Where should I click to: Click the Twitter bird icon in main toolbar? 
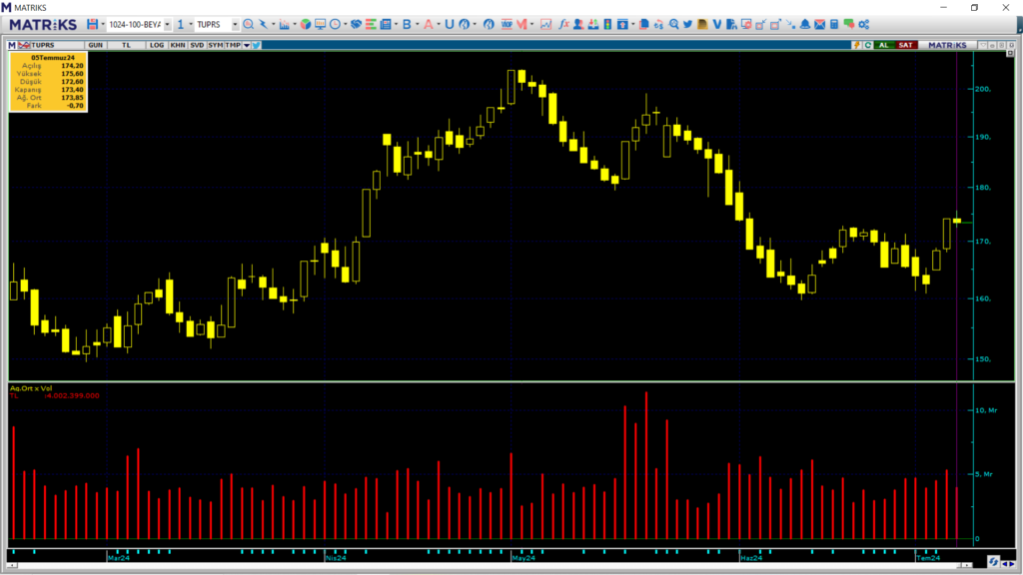click(687, 24)
